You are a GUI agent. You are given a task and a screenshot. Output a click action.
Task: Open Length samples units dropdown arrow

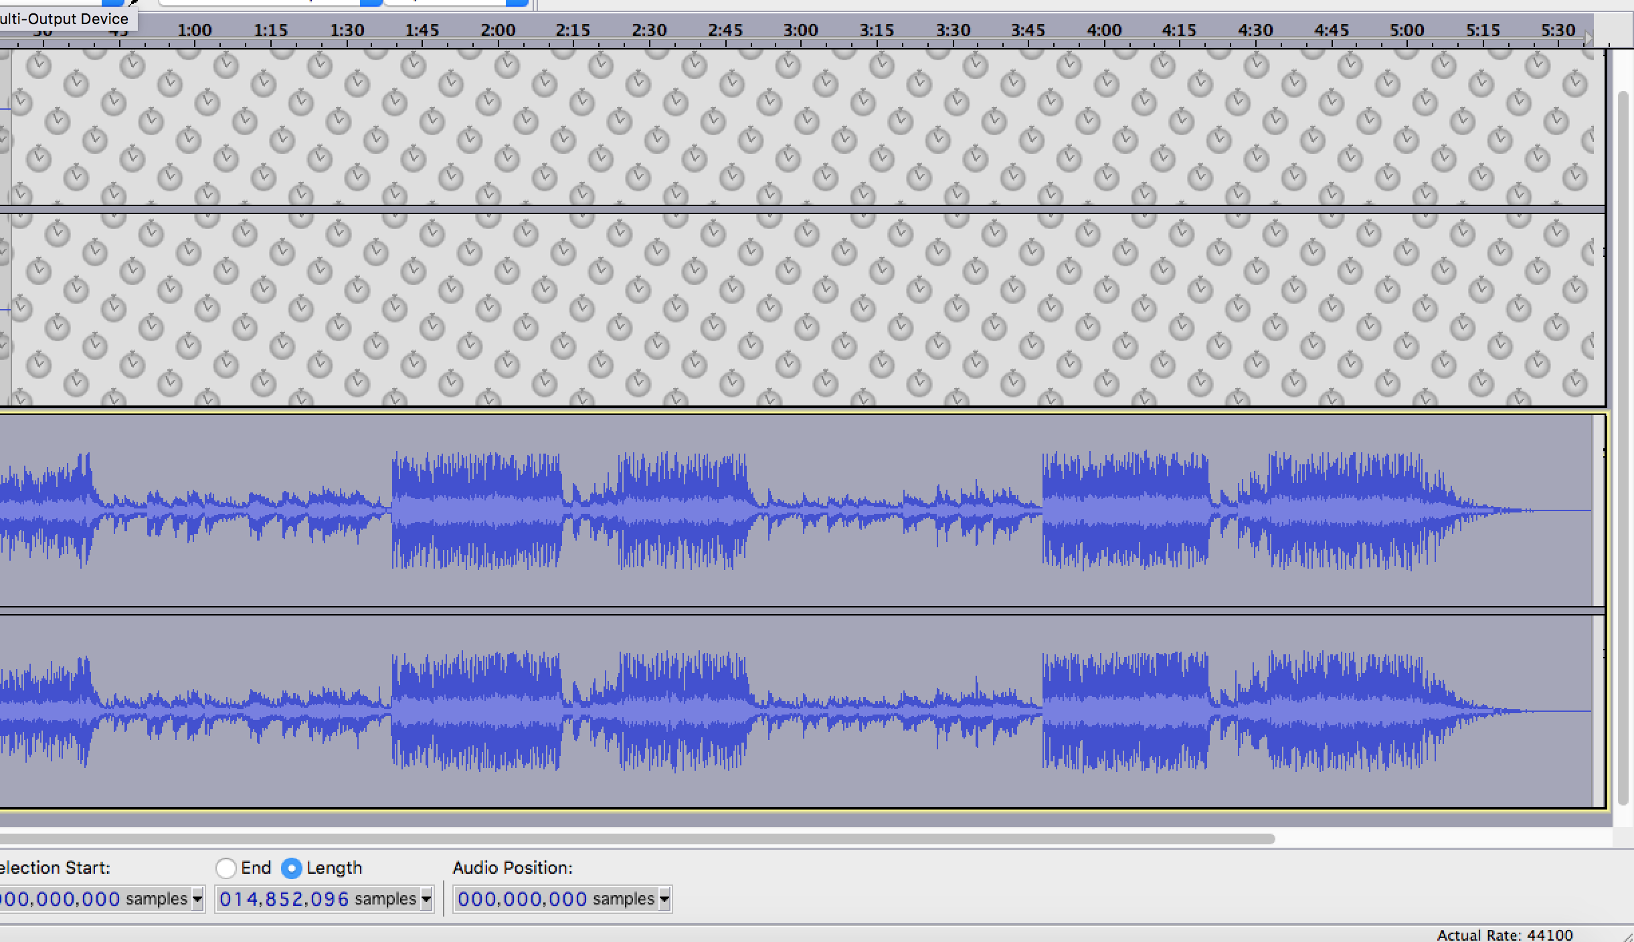(x=426, y=899)
